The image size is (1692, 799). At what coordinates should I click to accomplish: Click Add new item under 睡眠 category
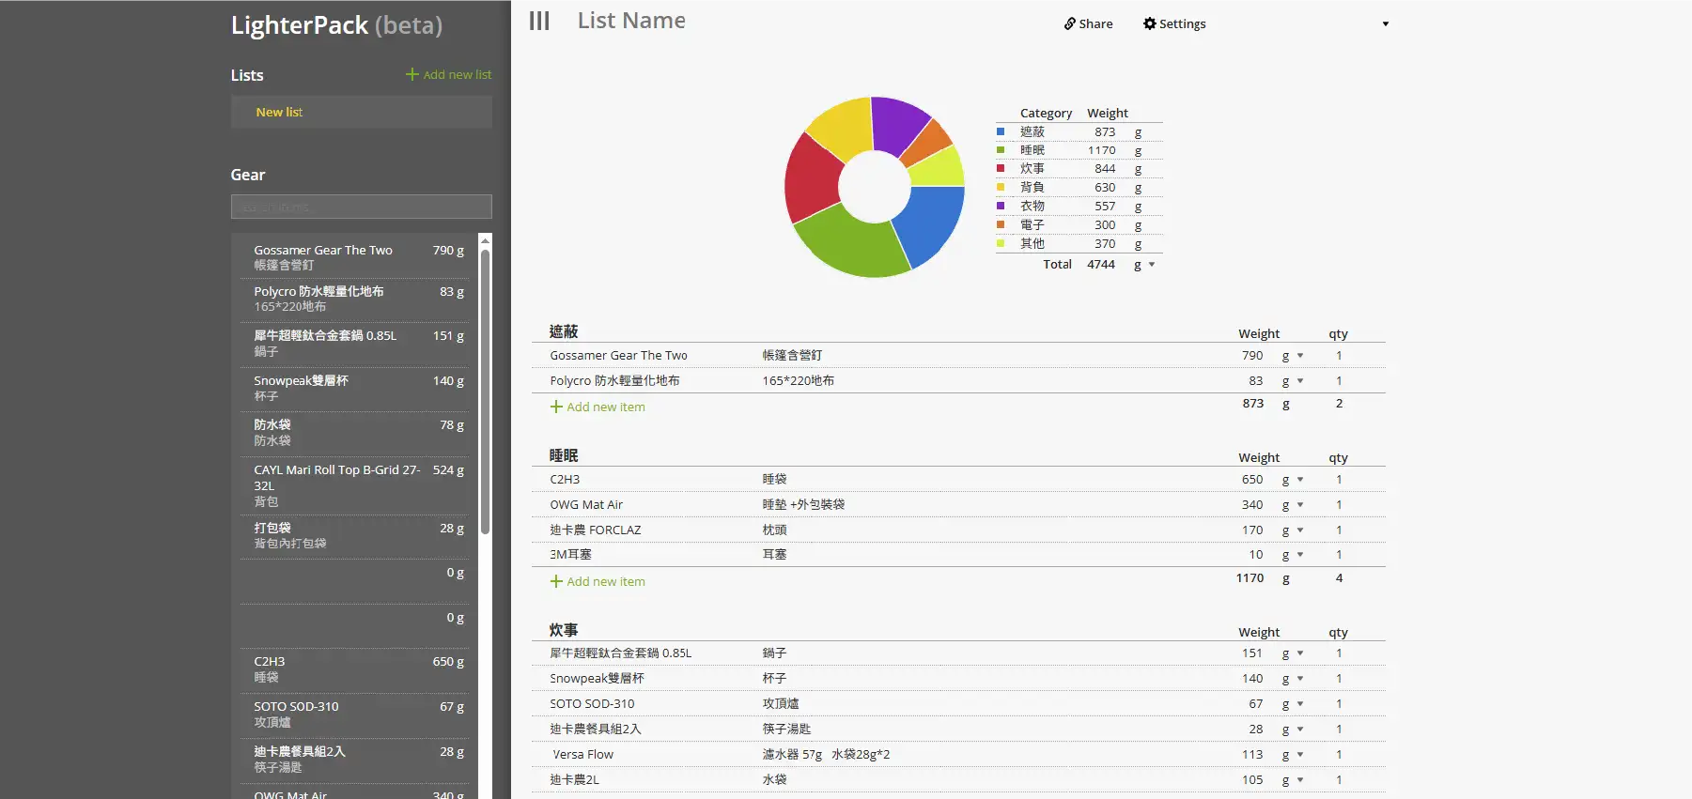pos(598,581)
